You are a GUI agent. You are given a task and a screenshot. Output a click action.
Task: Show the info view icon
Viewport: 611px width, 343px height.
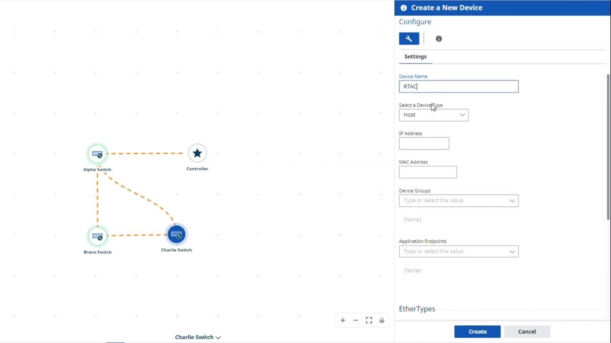(439, 39)
